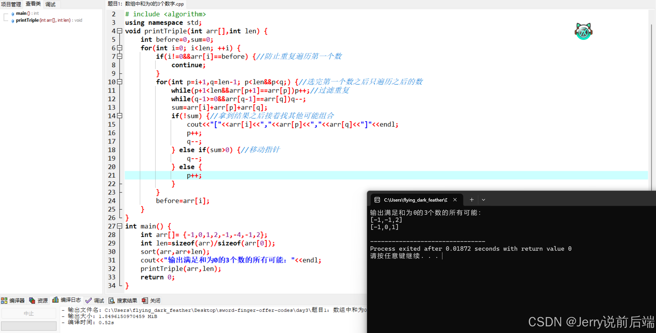Open the 调试 tab in left panel
The height and width of the screenshot is (333, 656).
[50, 4]
